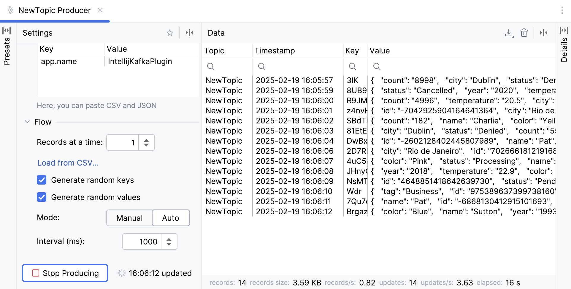The height and width of the screenshot is (289, 571).
Task: Export the data records to a file
Action: coord(509,33)
